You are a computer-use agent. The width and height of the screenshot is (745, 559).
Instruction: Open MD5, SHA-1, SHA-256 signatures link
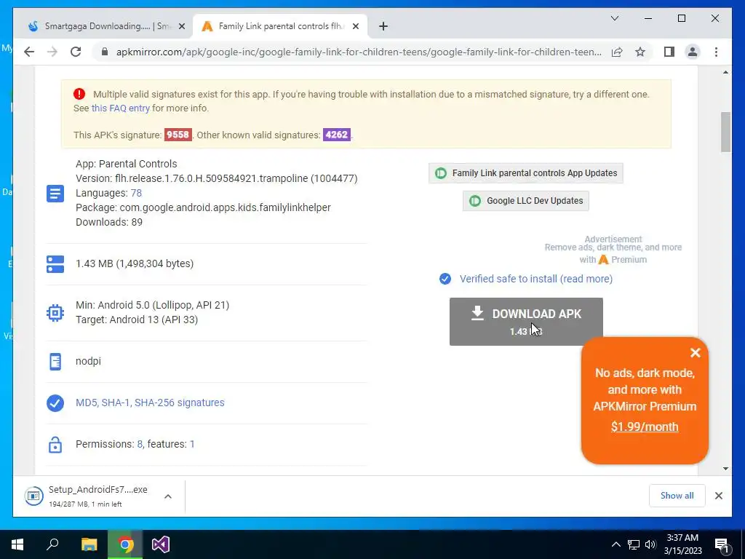[x=150, y=403]
